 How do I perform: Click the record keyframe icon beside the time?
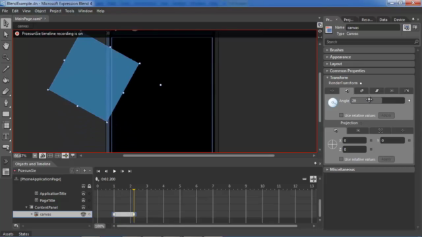[x=97, y=179]
